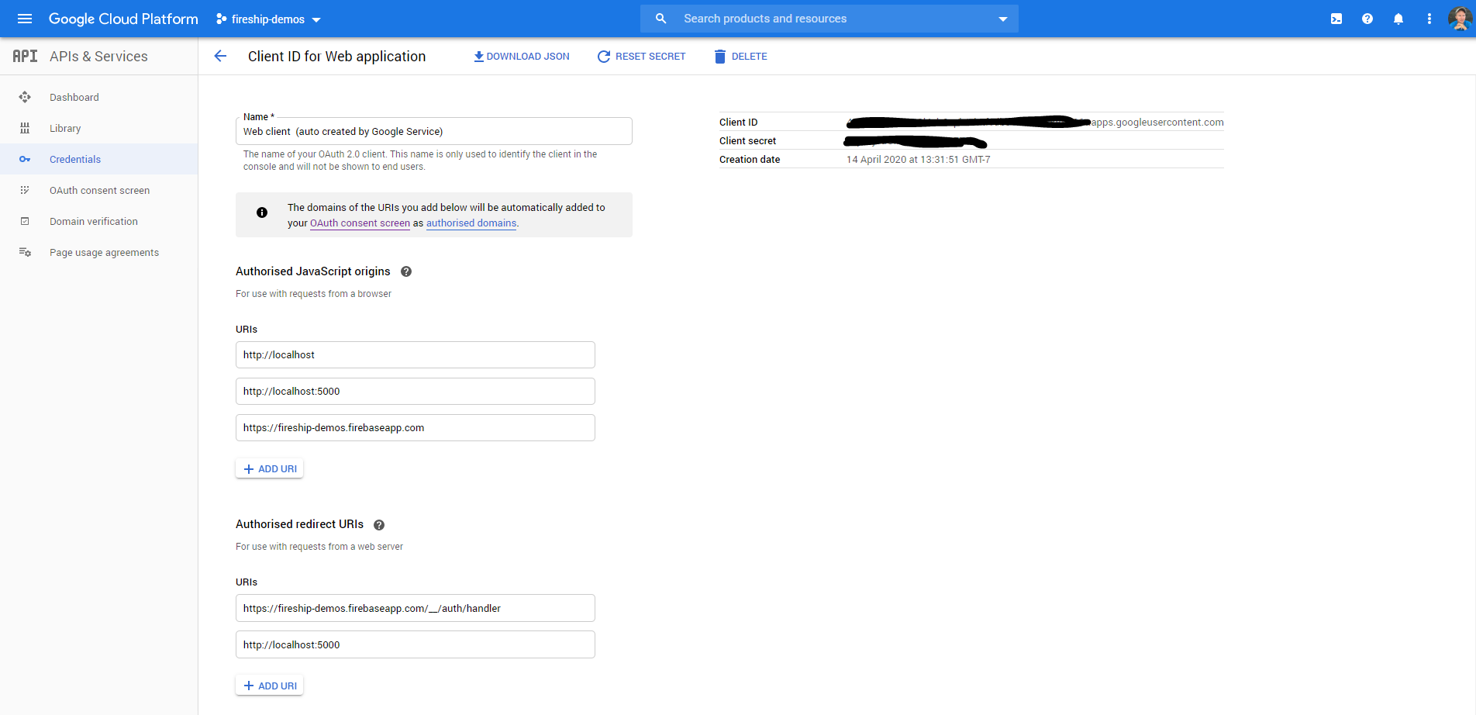
Task: Open the main hamburger navigation menu
Action: [25, 19]
